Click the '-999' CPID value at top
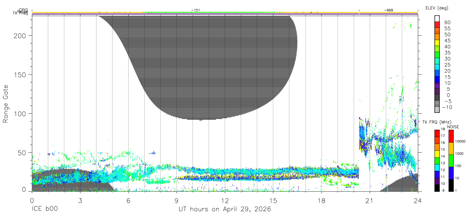470x217 pixels. 389,10
